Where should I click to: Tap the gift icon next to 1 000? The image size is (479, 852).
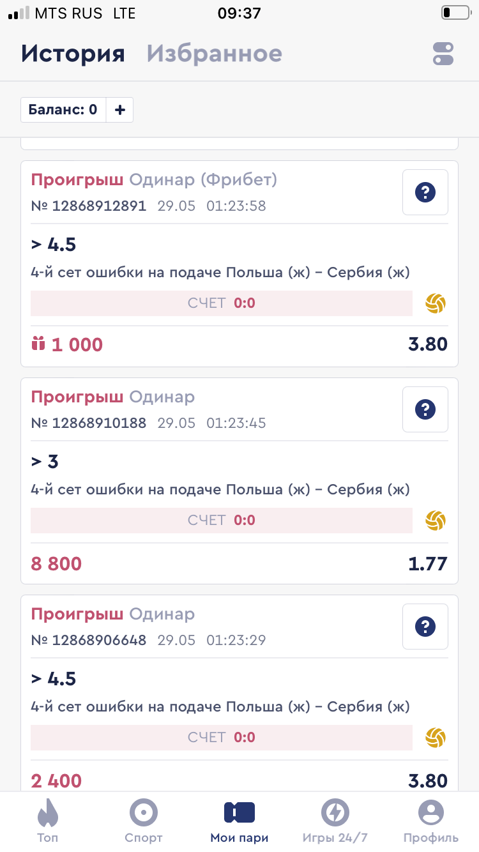(x=38, y=344)
